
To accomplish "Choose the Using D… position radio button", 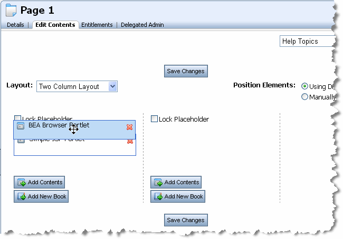I will [x=304, y=86].
